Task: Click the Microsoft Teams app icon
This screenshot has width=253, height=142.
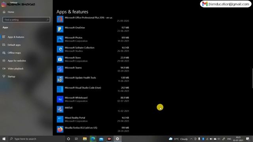Action: coord(60,69)
